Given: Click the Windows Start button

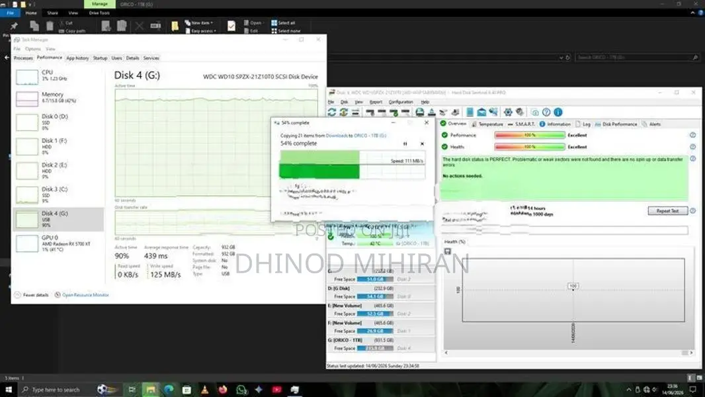Looking at the screenshot, I should [x=9, y=389].
